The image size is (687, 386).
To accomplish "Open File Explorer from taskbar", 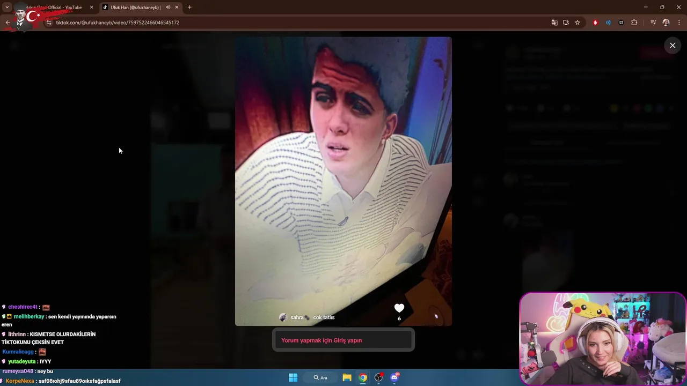I will pyautogui.click(x=347, y=377).
